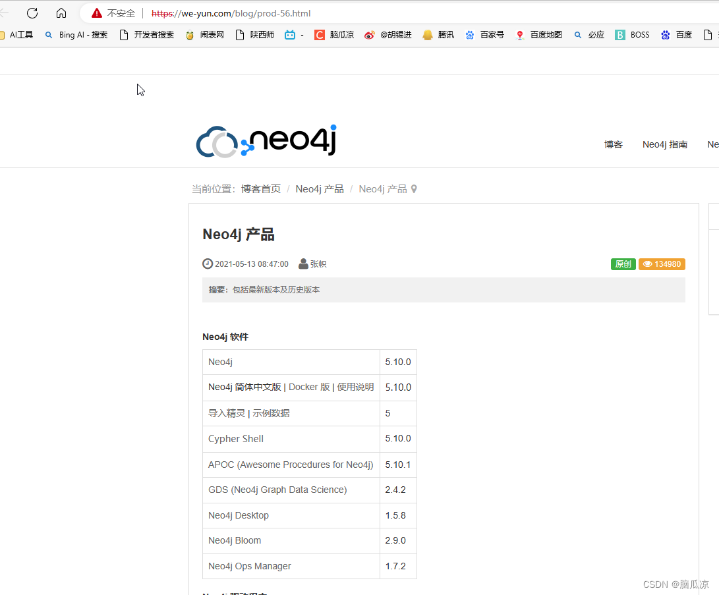Click the neo4j cloud logo
The image size is (719, 595).
[x=266, y=142]
